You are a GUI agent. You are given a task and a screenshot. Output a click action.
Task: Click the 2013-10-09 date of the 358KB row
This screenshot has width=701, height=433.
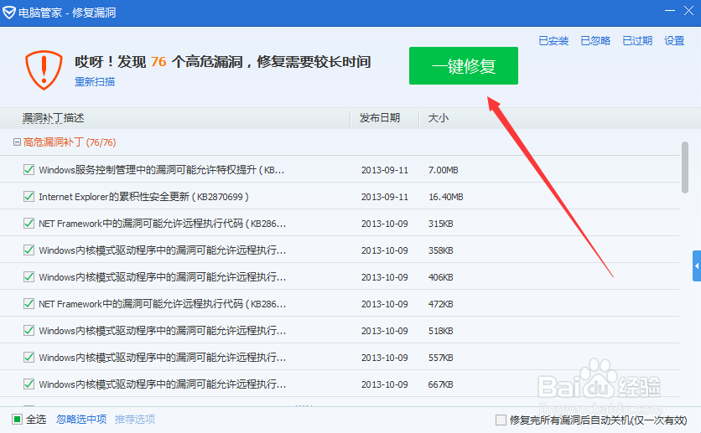(385, 250)
